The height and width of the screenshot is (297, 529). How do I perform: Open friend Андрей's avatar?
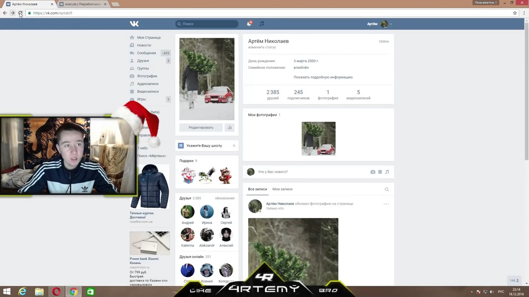coord(187,212)
